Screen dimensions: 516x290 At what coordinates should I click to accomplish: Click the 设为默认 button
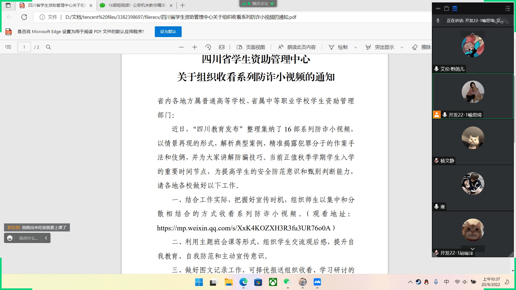168,32
